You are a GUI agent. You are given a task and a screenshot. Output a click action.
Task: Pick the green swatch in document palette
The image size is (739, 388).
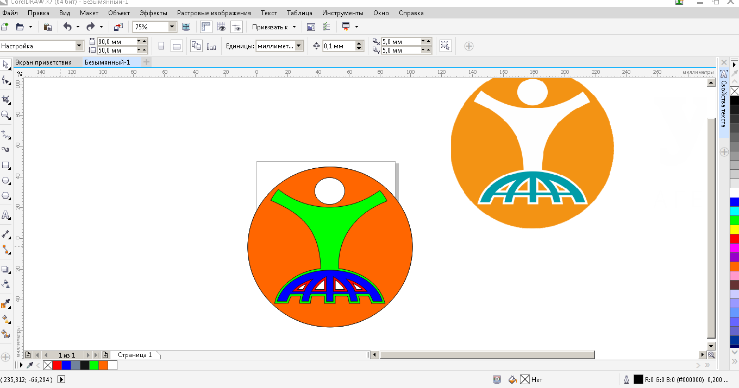click(94, 365)
